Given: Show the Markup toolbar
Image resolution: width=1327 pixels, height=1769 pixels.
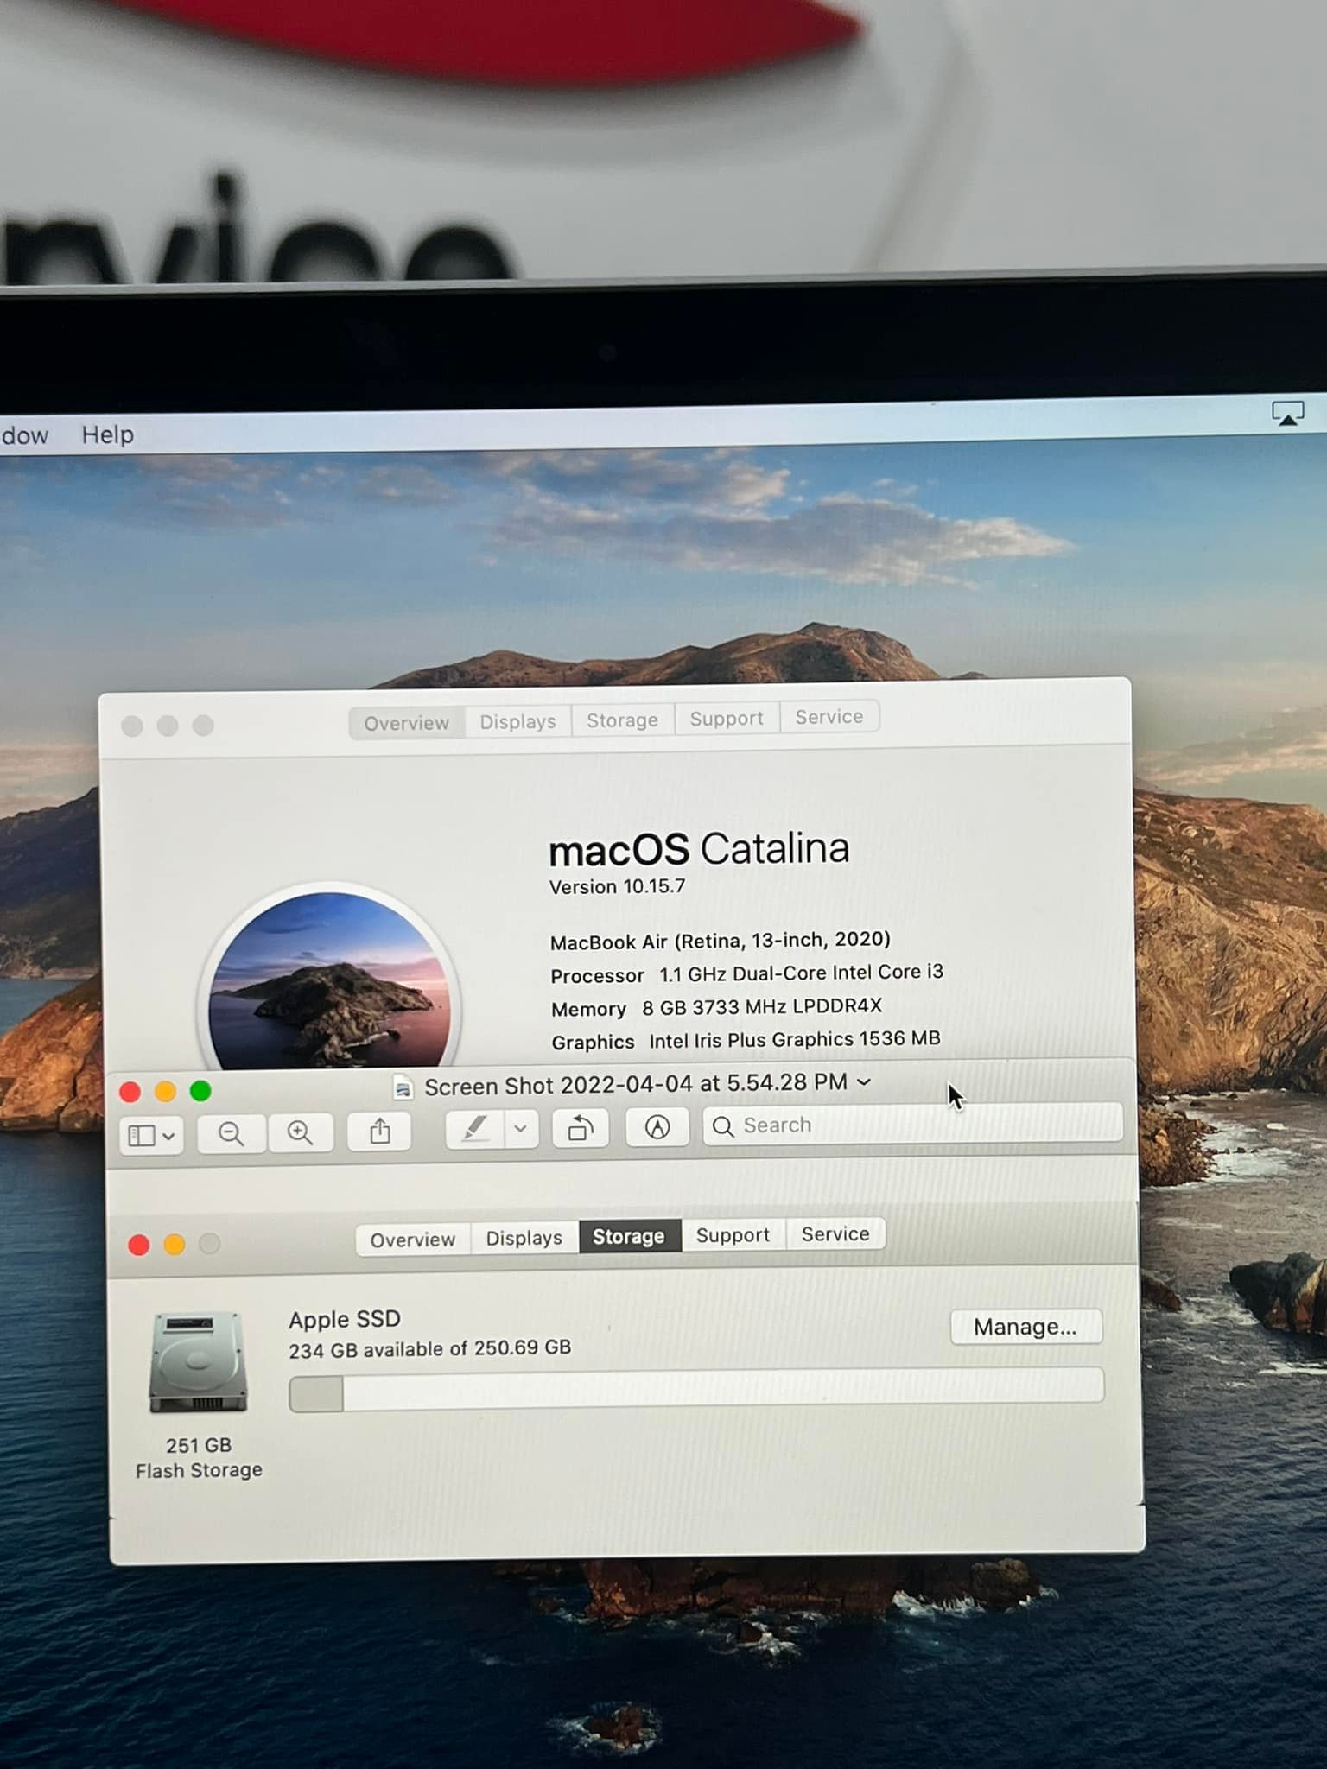Looking at the screenshot, I should click(657, 1127).
